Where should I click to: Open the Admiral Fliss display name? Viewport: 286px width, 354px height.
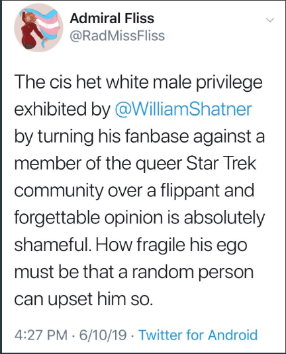coord(112,18)
